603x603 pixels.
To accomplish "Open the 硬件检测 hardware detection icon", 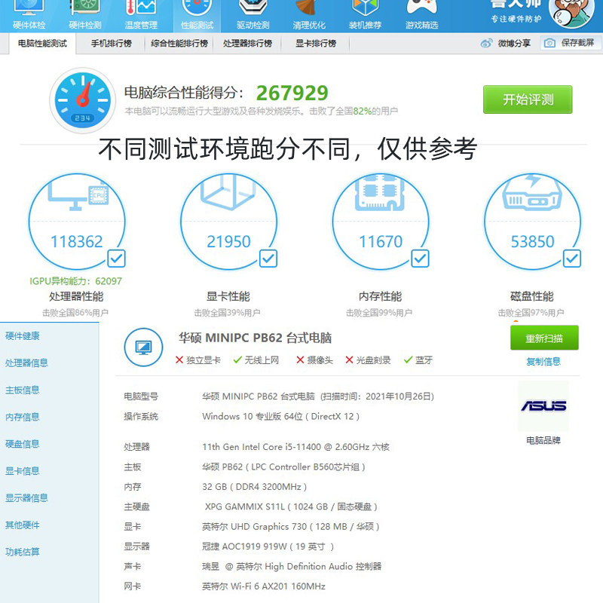I will (x=85, y=15).
